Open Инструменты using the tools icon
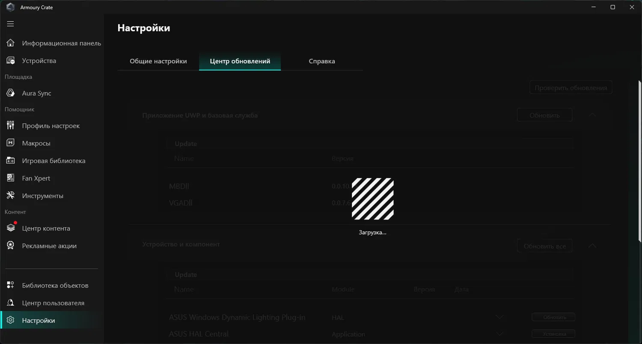 (x=11, y=196)
